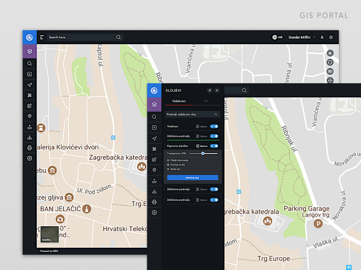This screenshot has height=270, width=361.
Task: Click the Aktiviraj sloj button
Action: 193,177
